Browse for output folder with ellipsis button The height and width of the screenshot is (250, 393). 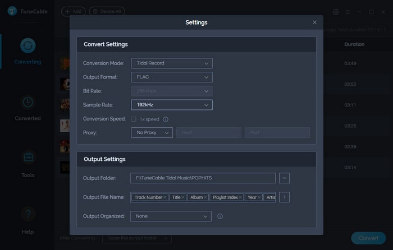pos(284,178)
